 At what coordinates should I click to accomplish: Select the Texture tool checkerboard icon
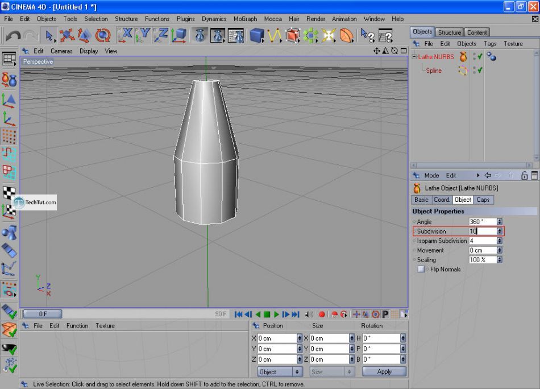[x=9, y=192]
